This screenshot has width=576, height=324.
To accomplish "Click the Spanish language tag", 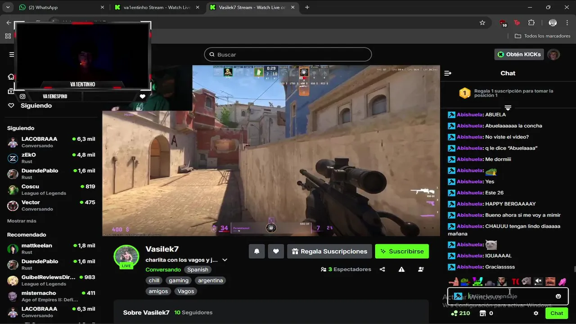I will coord(198,270).
